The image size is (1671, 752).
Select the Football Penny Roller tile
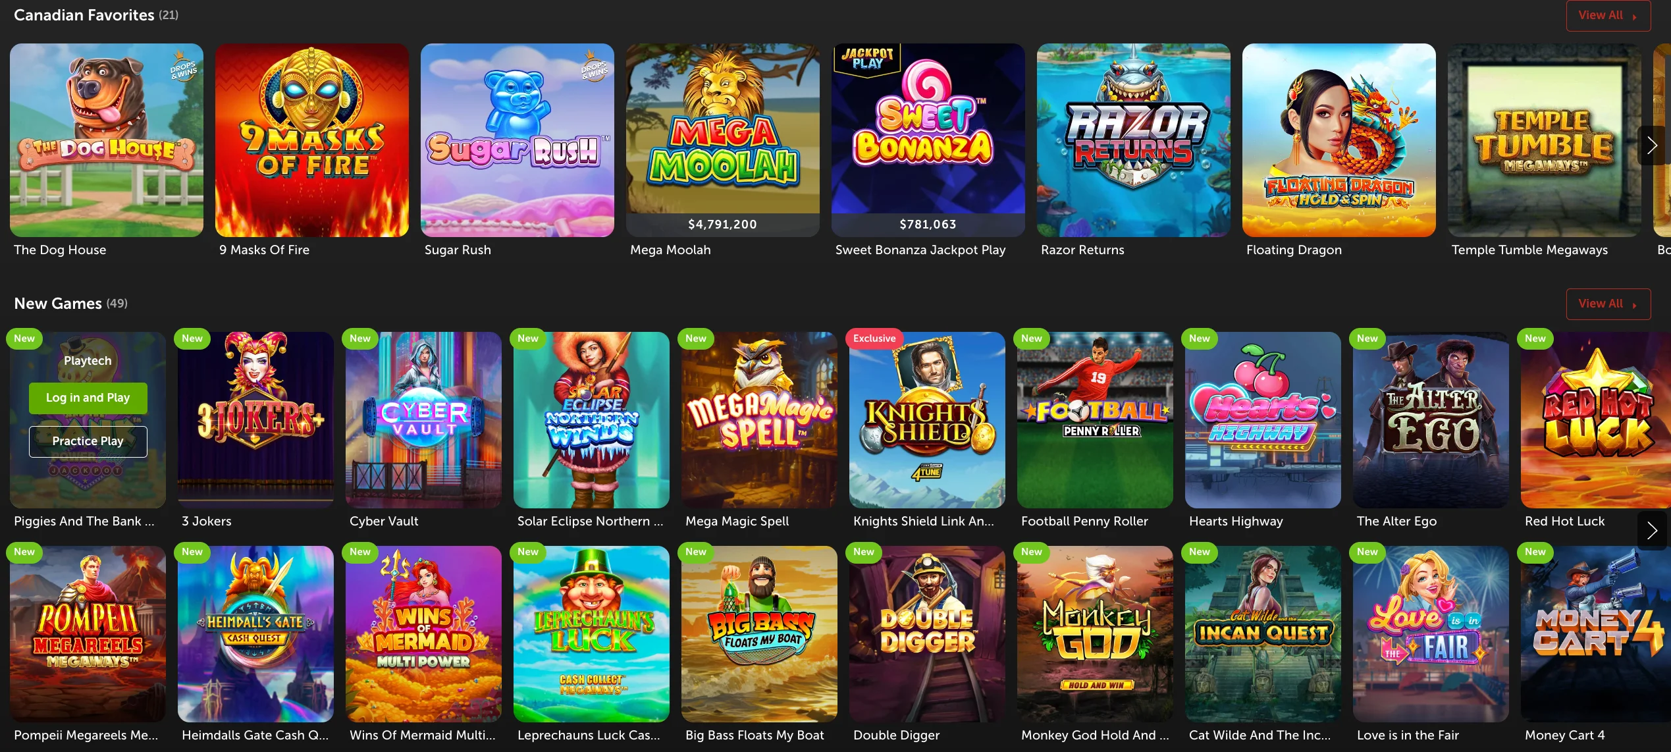click(x=1095, y=420)
